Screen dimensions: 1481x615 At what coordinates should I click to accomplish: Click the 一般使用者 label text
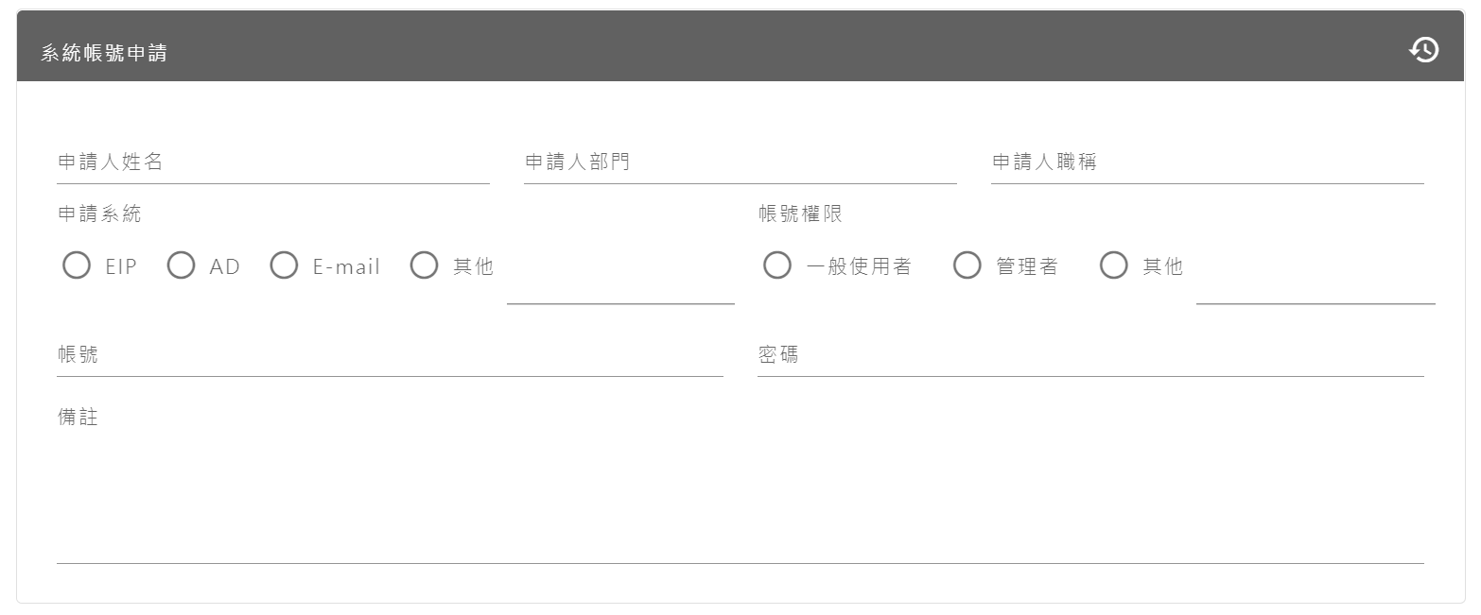[x=859, y=267]
